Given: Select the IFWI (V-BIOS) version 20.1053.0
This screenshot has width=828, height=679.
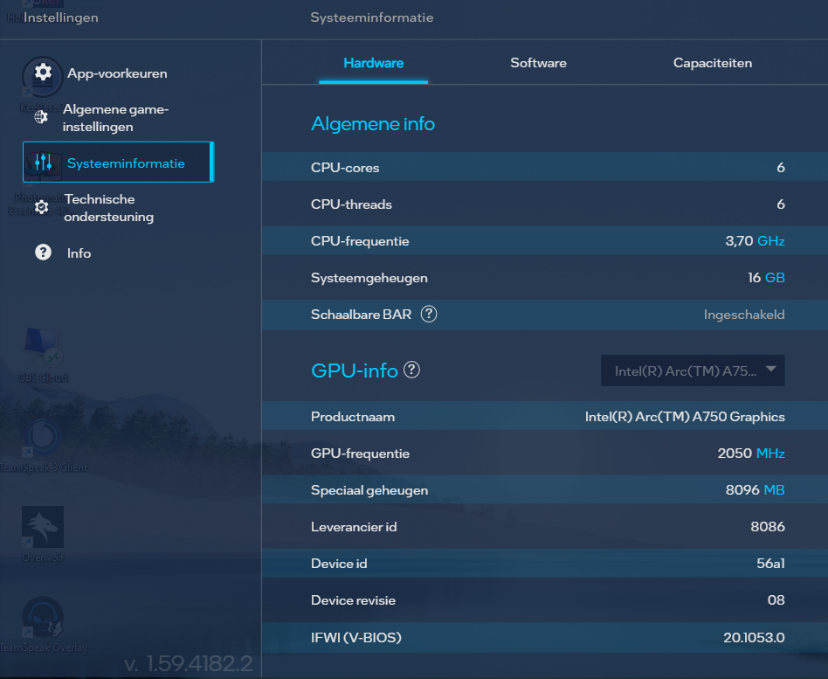Looking at the screenshot, I should (x=754, y=637).
